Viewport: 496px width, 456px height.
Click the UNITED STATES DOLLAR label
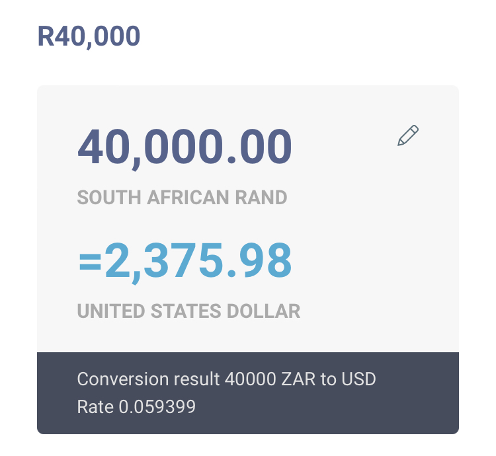189,311
